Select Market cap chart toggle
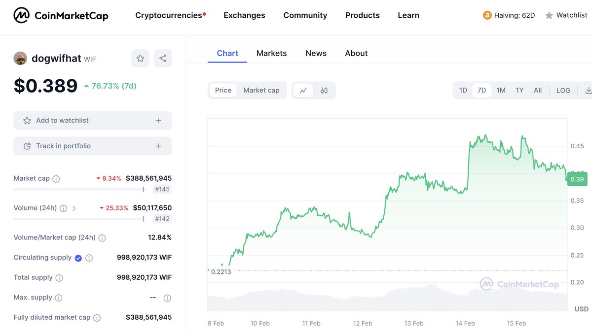Screen dimensions: 592x332 click(x=261, y=90)
